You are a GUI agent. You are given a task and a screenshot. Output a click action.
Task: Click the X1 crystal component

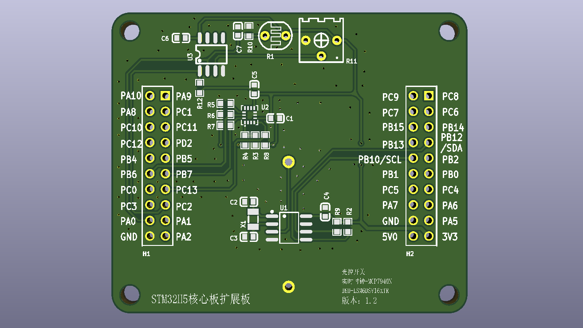pos(253,220)
